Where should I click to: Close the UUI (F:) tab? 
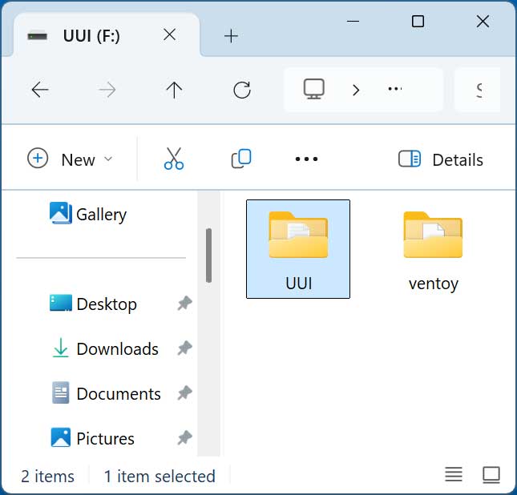click(x=169, y=34)
